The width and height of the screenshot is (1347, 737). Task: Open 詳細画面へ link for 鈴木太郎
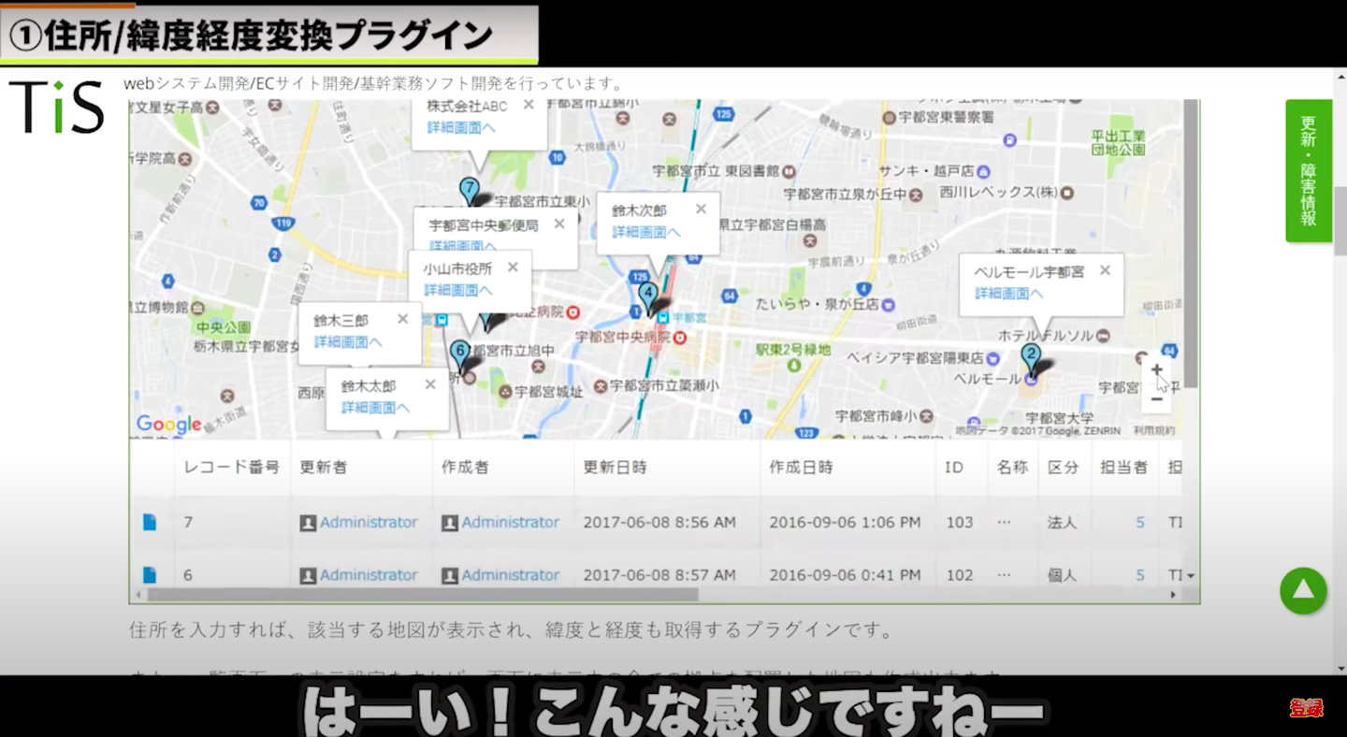pyautogui.click(x=375, y=408)
